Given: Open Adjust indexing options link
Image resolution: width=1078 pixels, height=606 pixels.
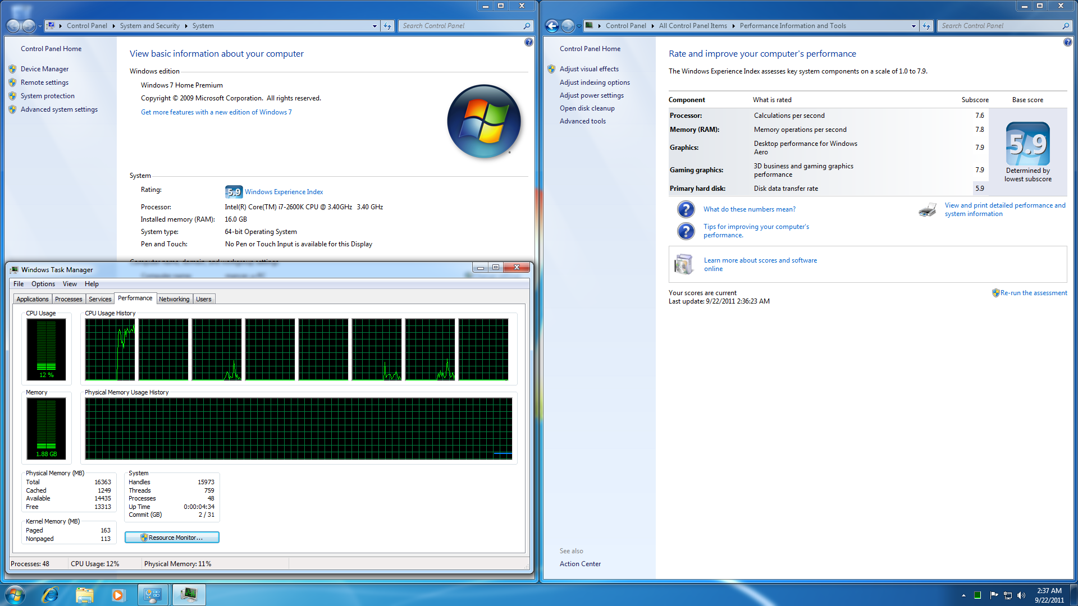Looking at the screenshot, I should point(595,82).
